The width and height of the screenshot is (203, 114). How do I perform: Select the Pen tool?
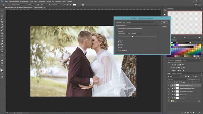(x=2, y=49)
